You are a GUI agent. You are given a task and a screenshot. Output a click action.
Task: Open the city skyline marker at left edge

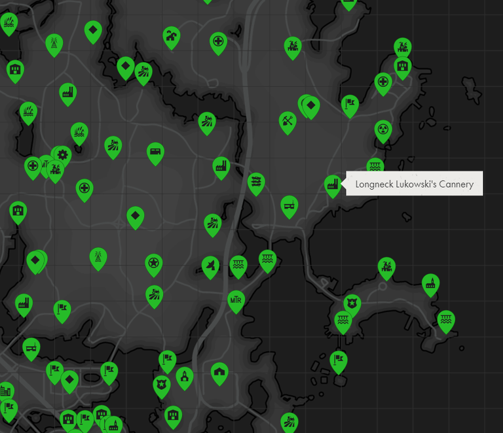pos(6,391)
